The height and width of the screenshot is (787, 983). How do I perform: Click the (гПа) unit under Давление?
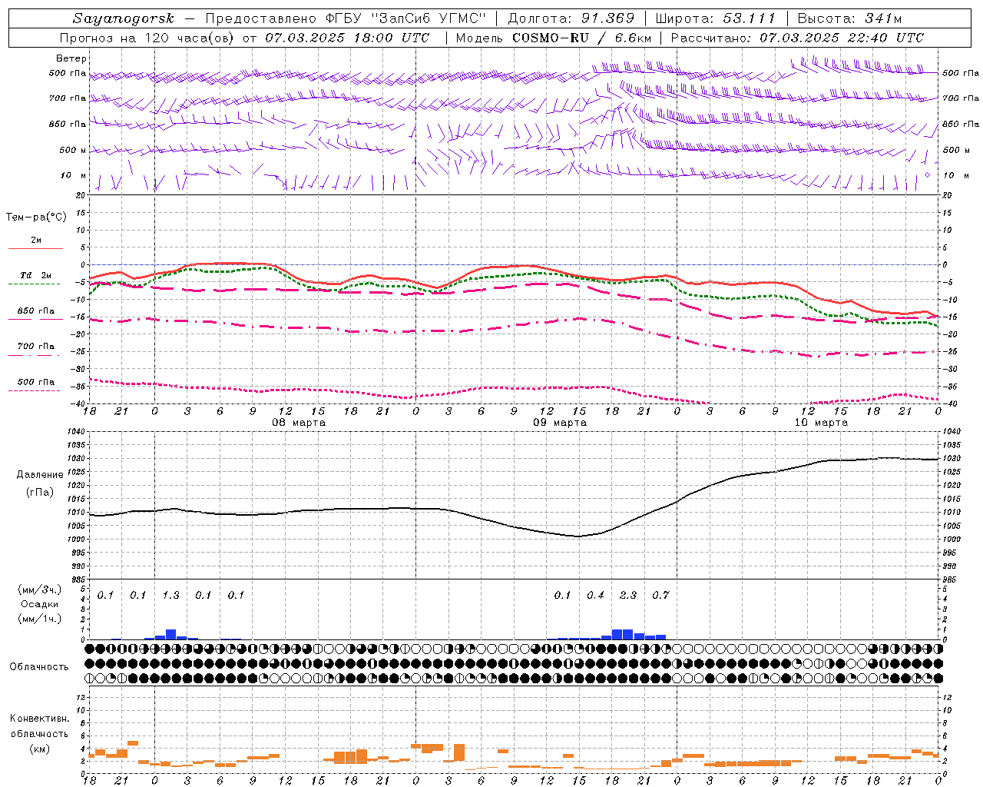(x=40, y=492)
